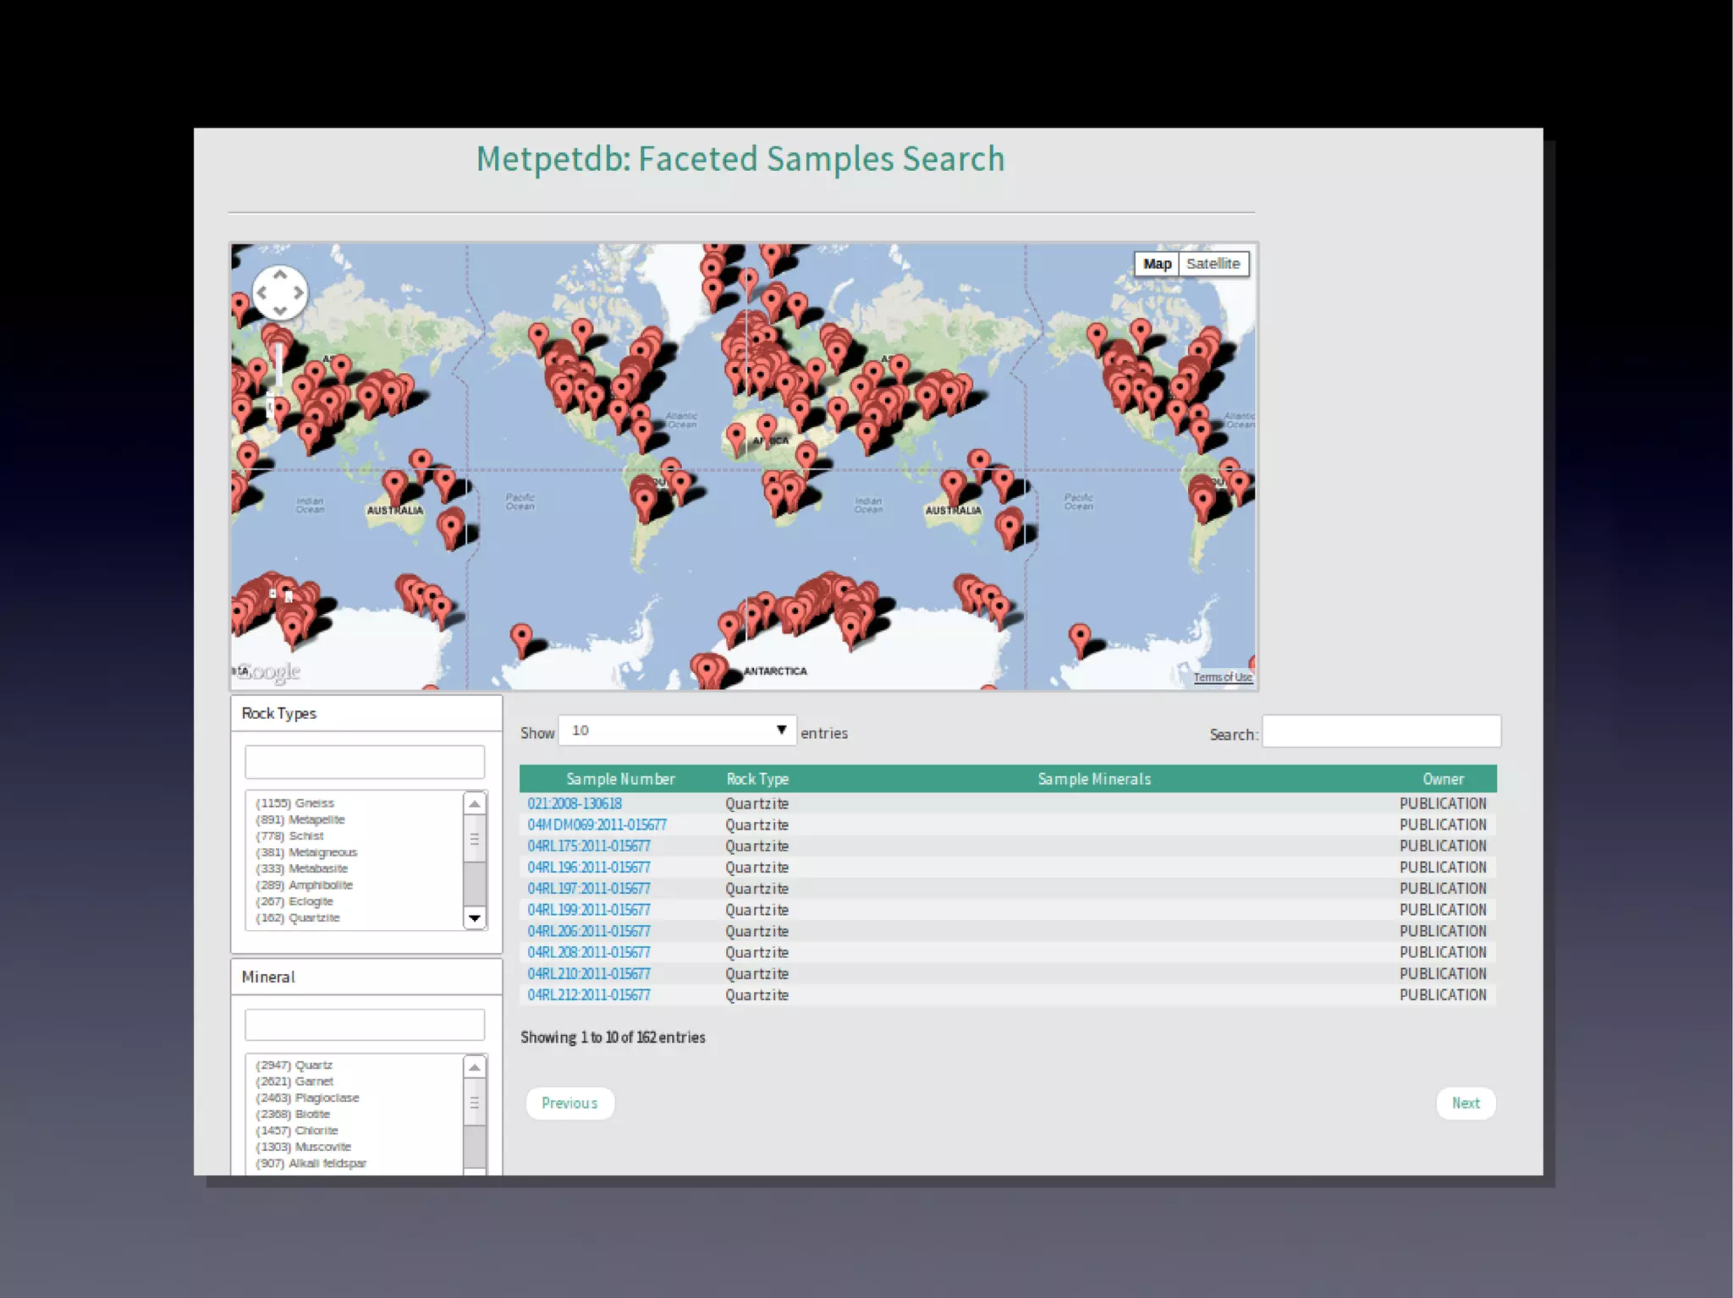This screenshot has width=1733, height=1298.
Task: Pan map left with the left arrow
Action: coord(262,293)
